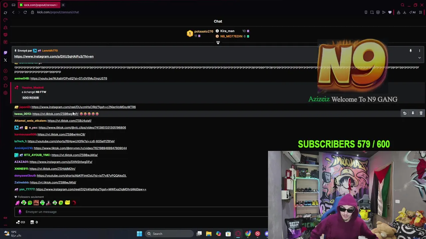Open the Opera GX menu logo
This screenshot has width=426, height=239.
click(5, 5)
